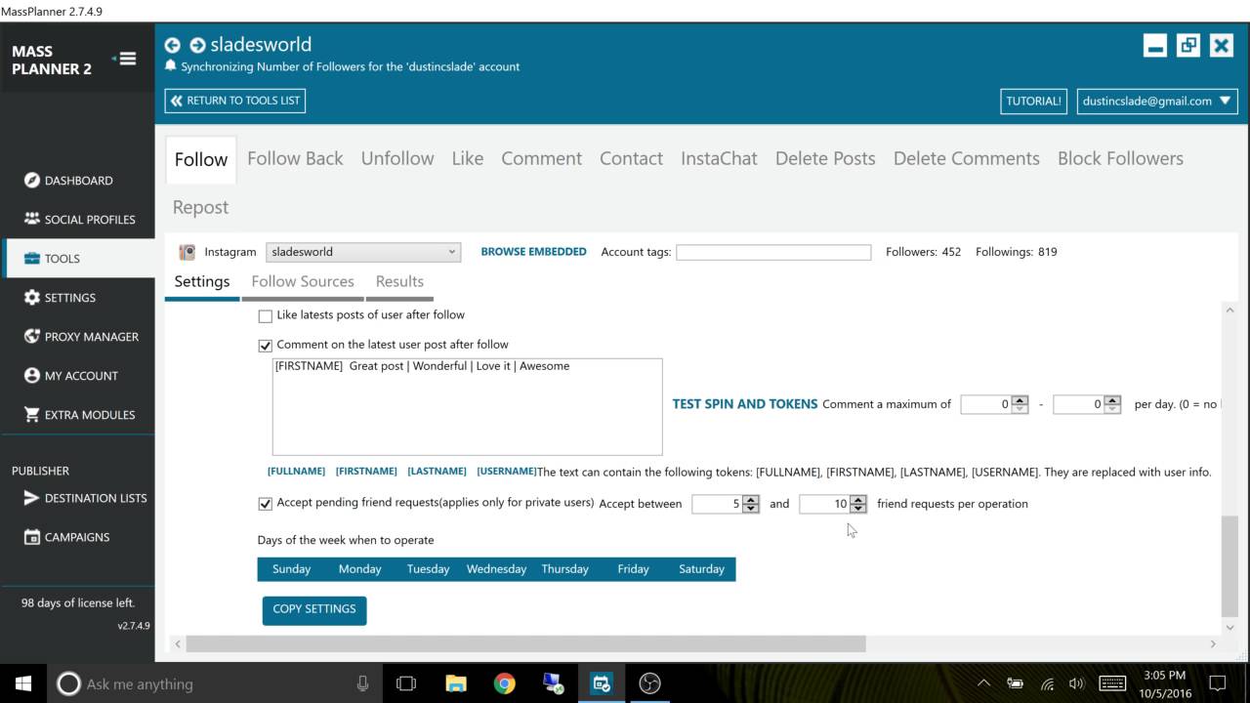
Task: Click Return to Tools List button
Action: 235,101
